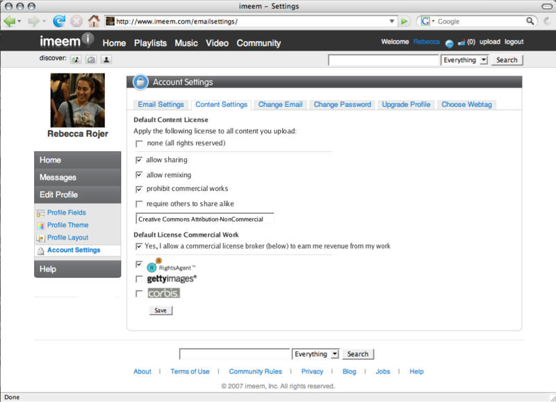The image size is (556, 402).
Task: Click the green Go arrow beside the address bar
Action: point(404,22)
